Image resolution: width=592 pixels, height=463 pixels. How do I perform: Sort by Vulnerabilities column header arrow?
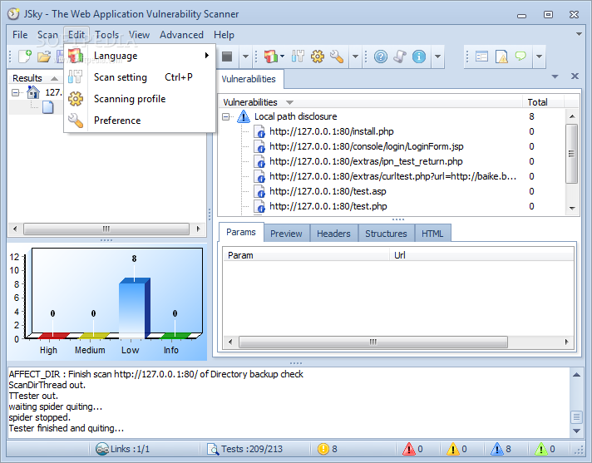pyautogui.click(x=289, y=102)
